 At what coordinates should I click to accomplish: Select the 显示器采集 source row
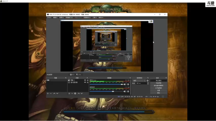78,82
